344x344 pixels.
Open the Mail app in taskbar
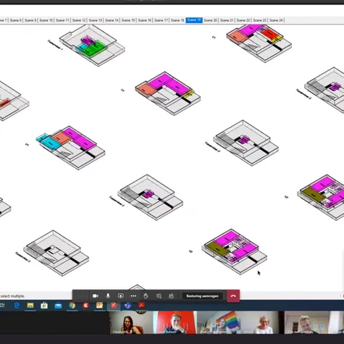pyautogui.click(x=58, y=306)
